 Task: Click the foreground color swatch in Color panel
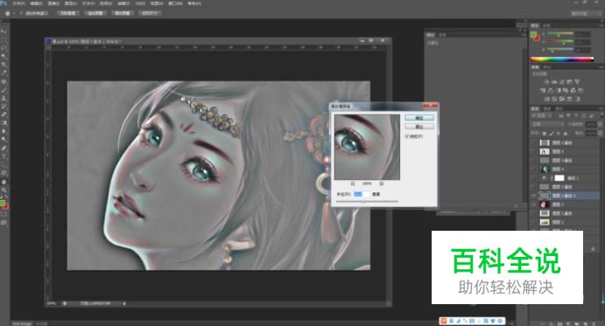pos(534,35)
